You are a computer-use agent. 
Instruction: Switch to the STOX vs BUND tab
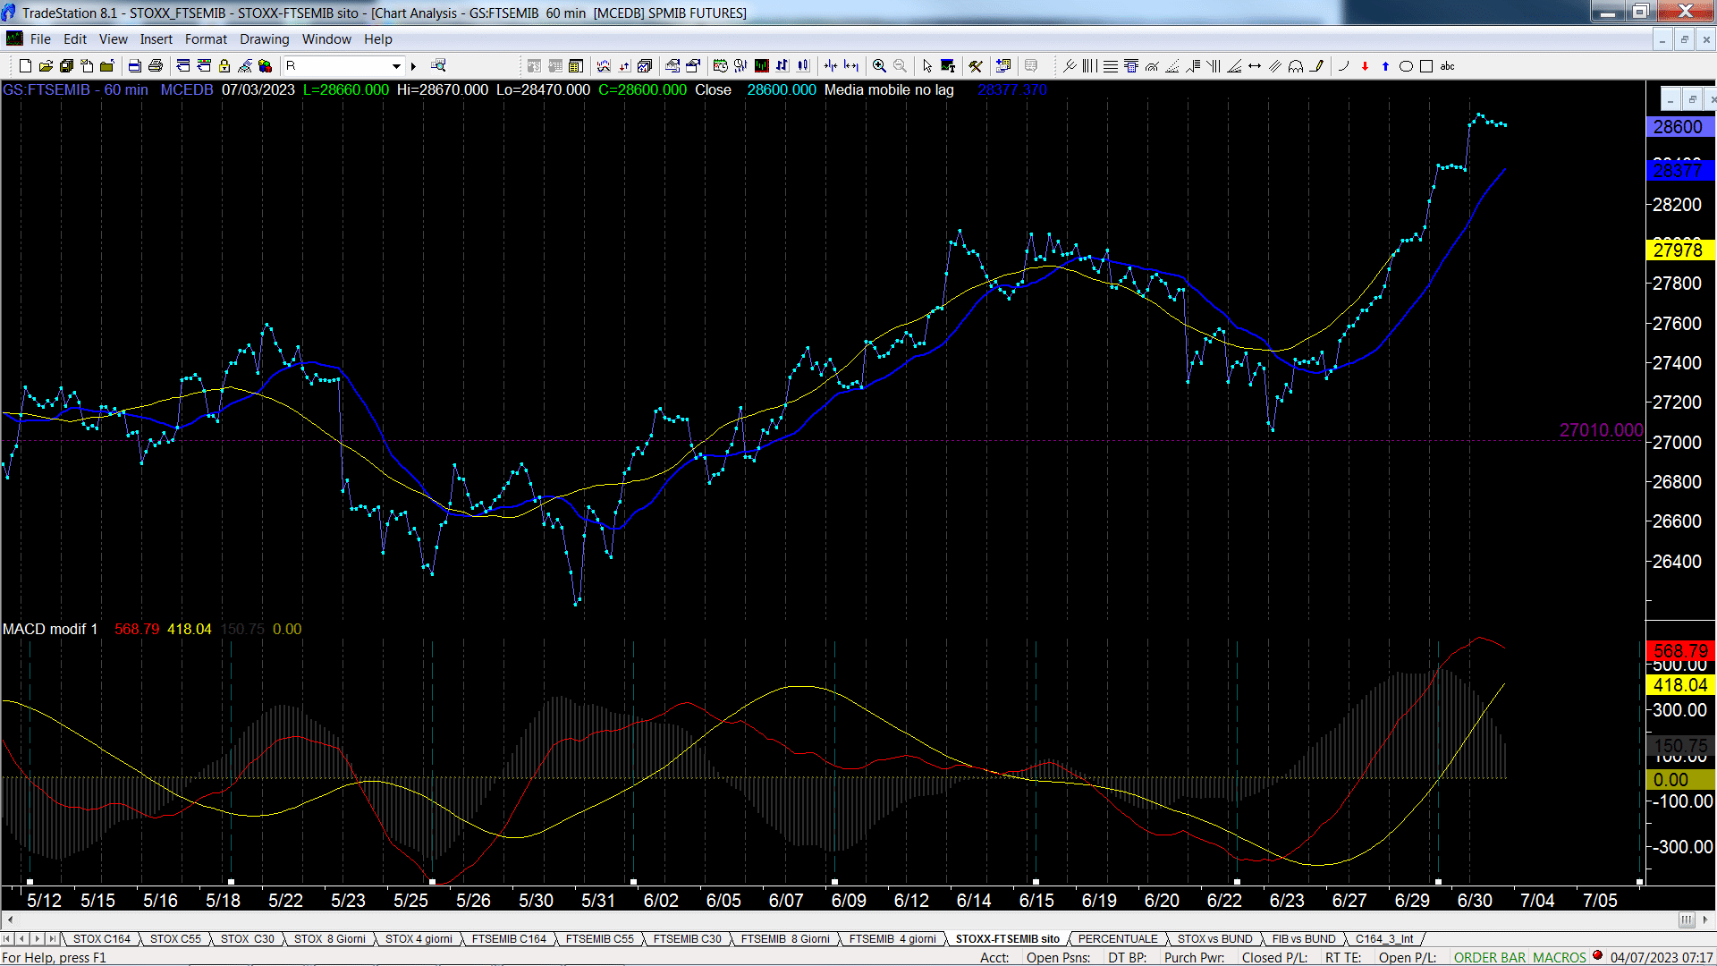[x=1214, y=939]
